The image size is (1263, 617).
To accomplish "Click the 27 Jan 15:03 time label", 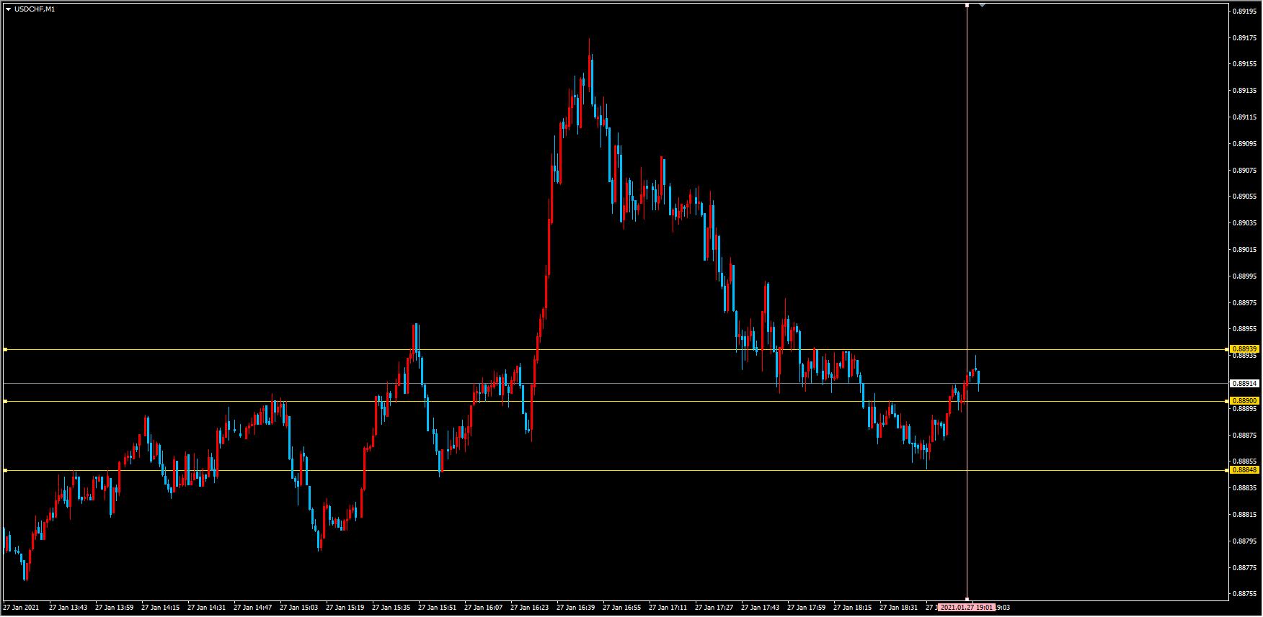I will point(299,608).
